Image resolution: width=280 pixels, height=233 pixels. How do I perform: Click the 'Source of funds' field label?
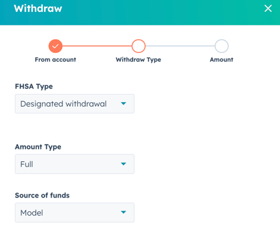tap(42, 196)
